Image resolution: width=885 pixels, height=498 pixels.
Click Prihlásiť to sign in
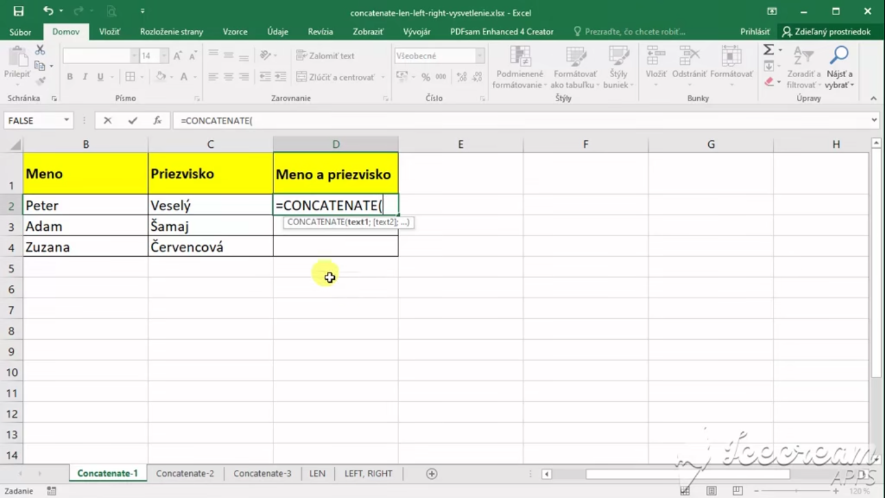755,31
